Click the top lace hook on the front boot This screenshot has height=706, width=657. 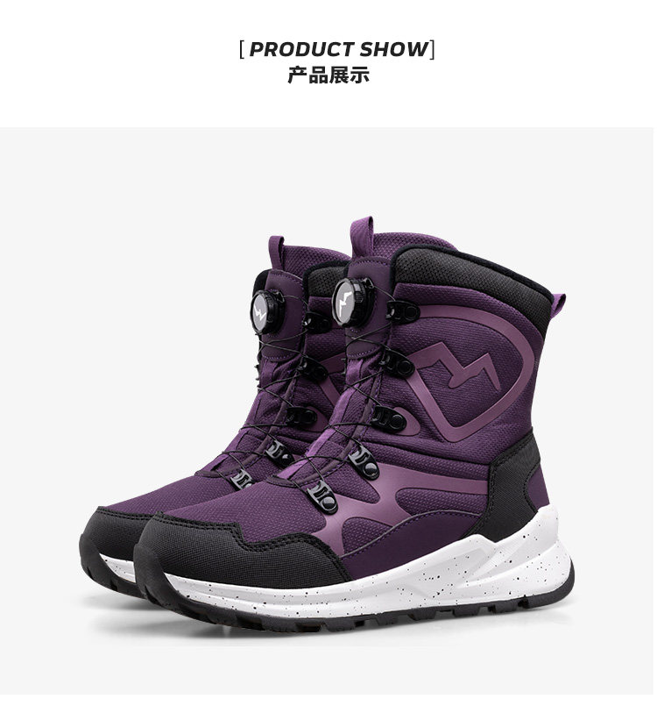point(403,311)
